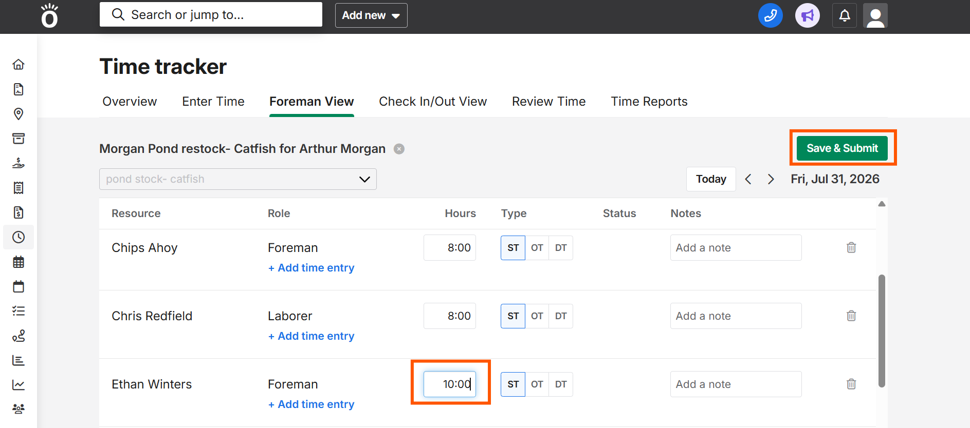Click Save & Submit button
This screenshot has height=428, width=970.
pyautogui.click(x=842, y=148)
